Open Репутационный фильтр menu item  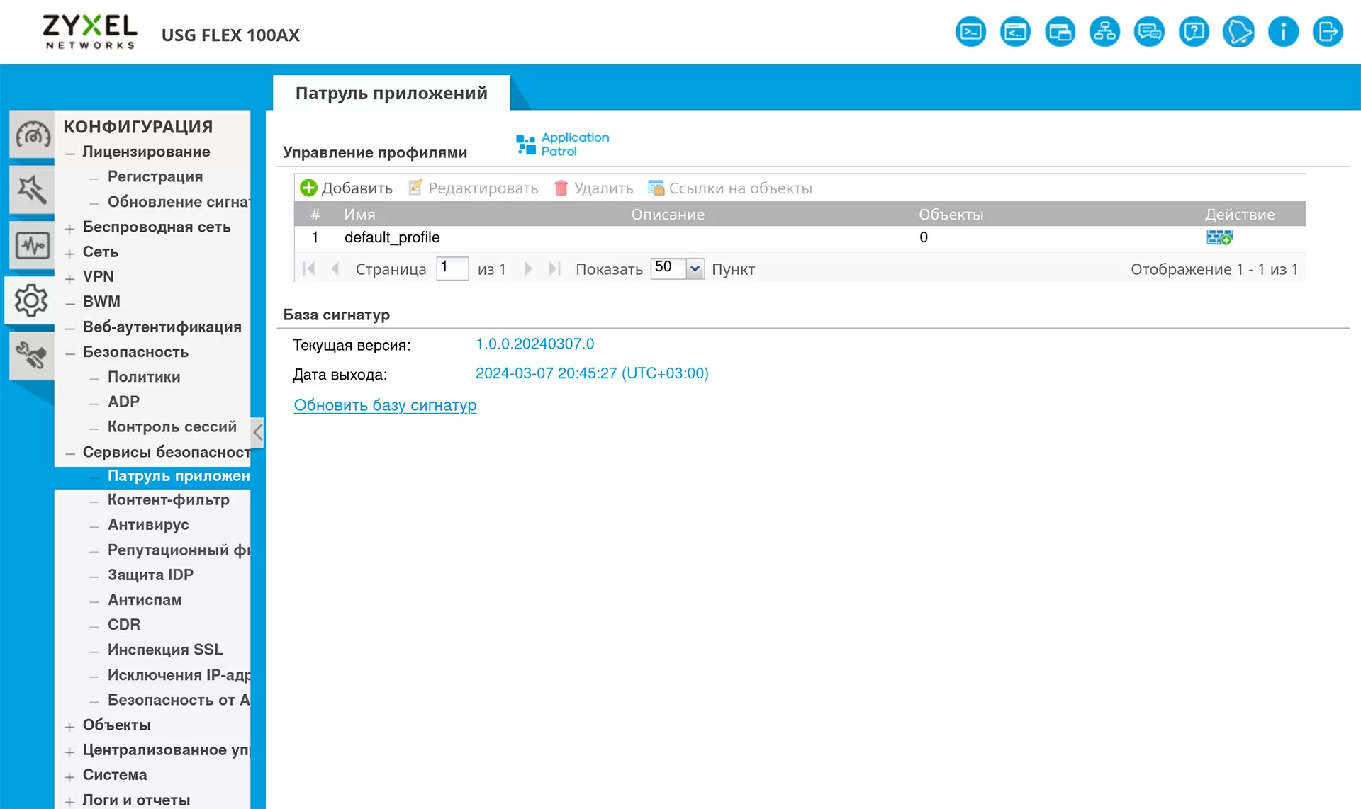pos(179,550)
